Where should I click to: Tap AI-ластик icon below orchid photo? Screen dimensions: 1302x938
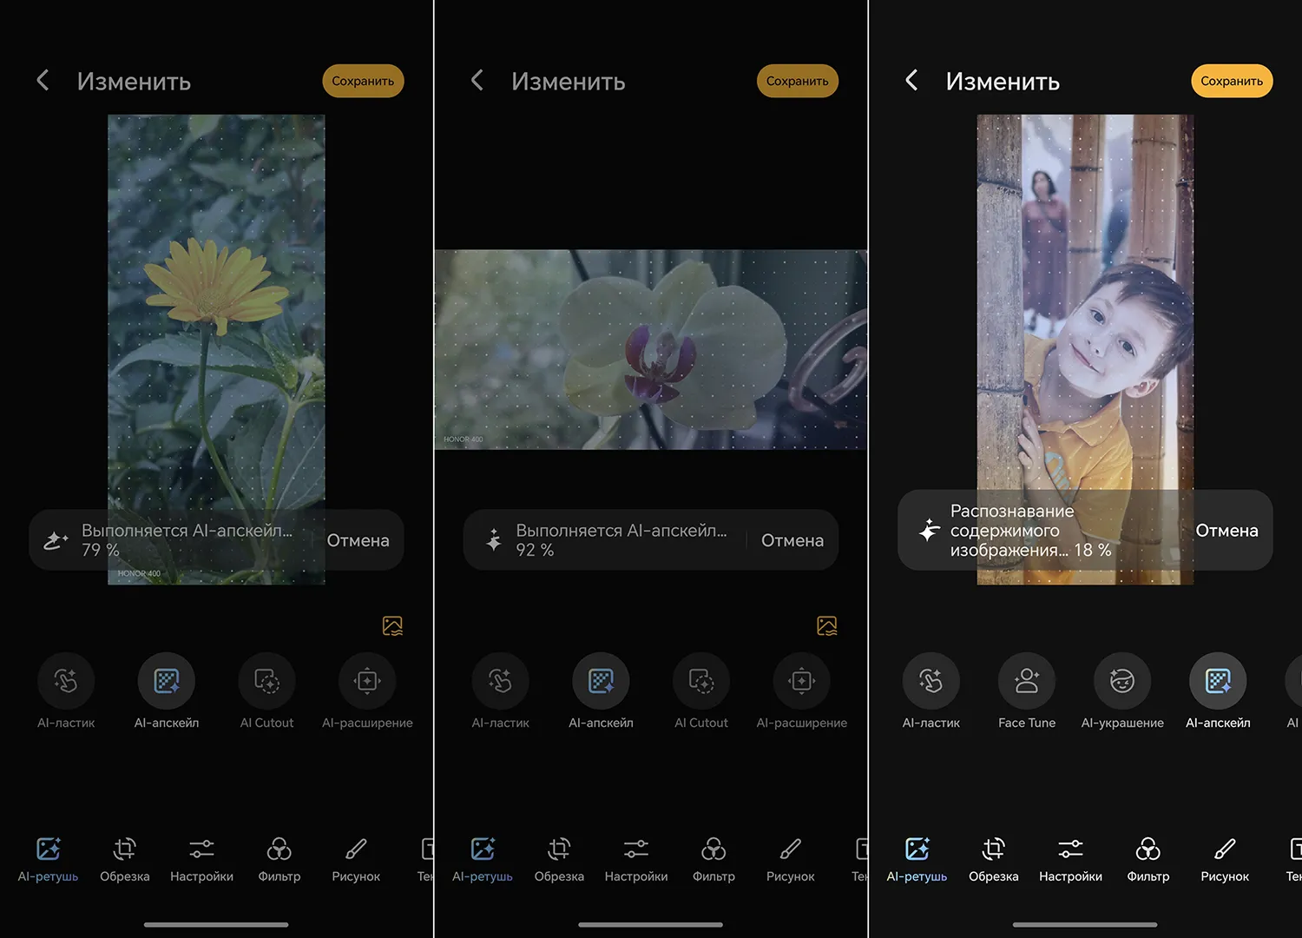500,681
